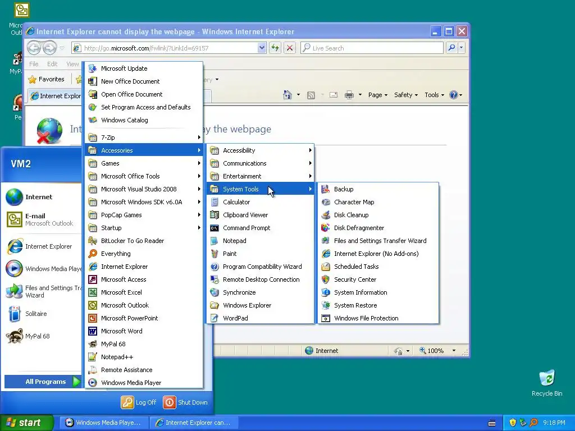
Task: Expand the 7-Zip program folder
Action: pos(144,137)
